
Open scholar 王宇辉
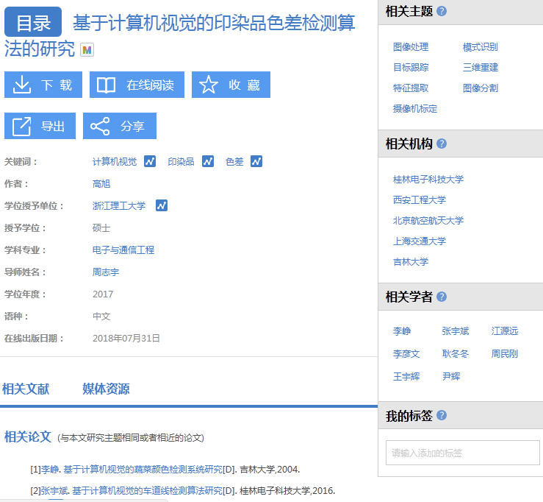coord(406,376)
